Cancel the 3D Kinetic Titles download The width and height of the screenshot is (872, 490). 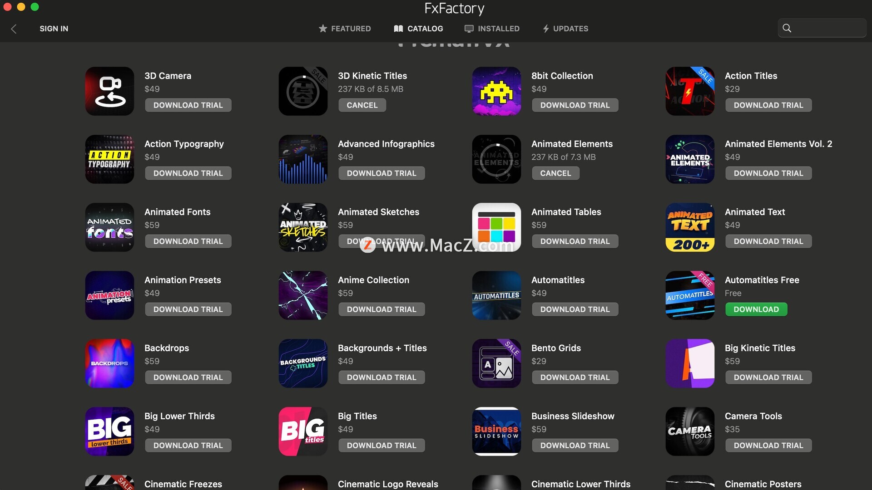(x=362, y=105)
